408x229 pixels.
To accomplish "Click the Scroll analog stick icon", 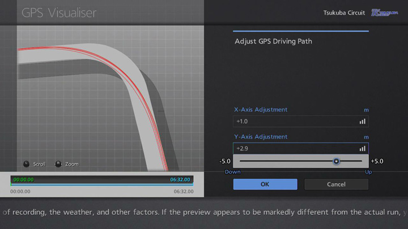I will (x=26, y=164).
